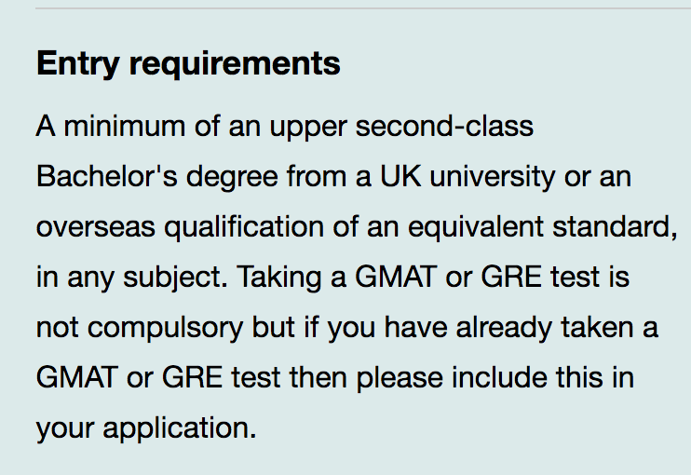Click the horizontal divider line above the heading
The image size is (691, 475).
363,8
